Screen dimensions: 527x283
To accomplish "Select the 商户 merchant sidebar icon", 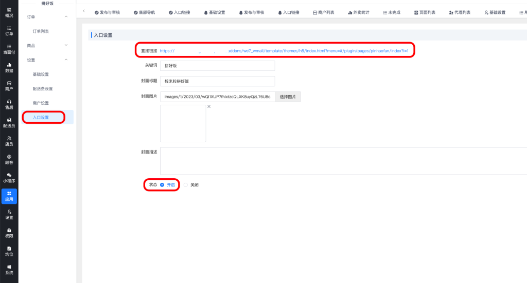I will [x=9, y=86].
